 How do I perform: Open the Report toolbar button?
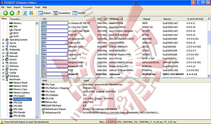pyautogui.click(x=45, y=13)
